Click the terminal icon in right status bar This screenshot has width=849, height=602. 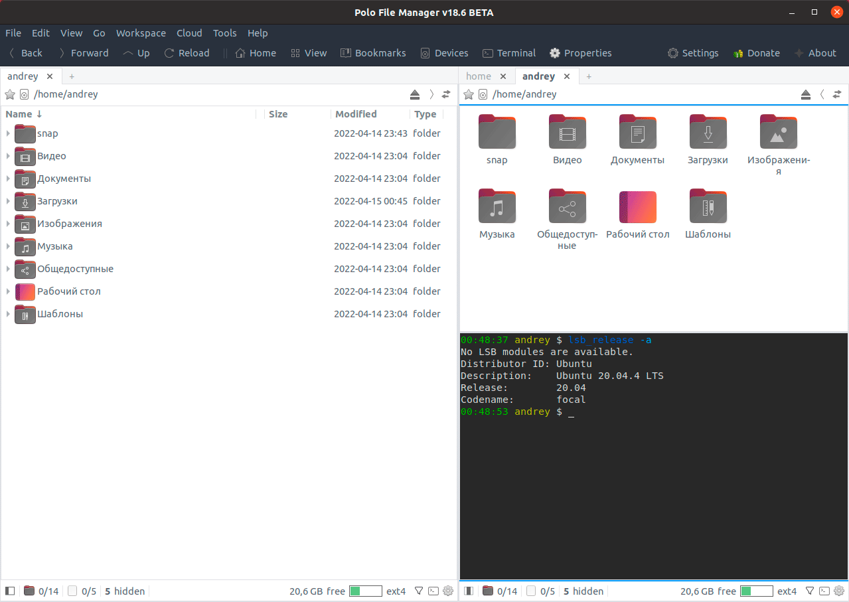point(824,591)
